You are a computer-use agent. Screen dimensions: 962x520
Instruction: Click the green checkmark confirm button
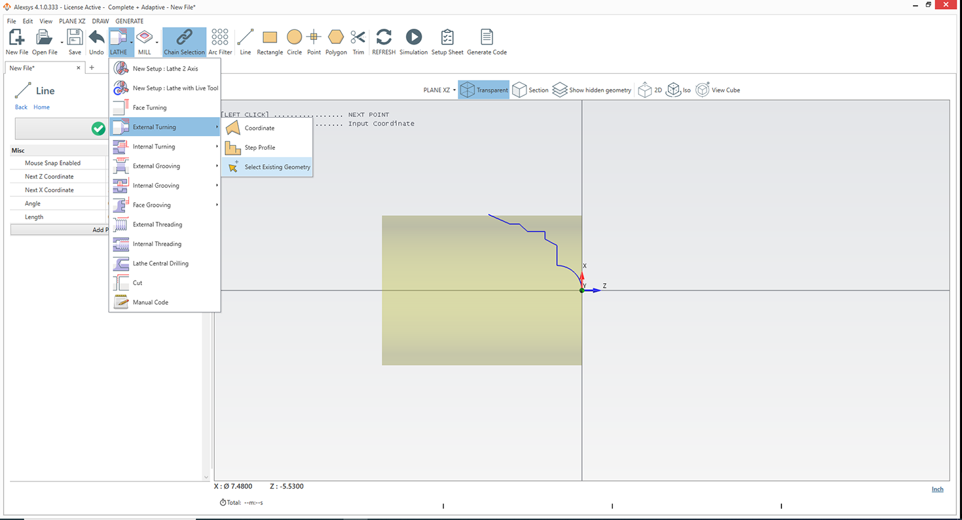coord(98,129)
